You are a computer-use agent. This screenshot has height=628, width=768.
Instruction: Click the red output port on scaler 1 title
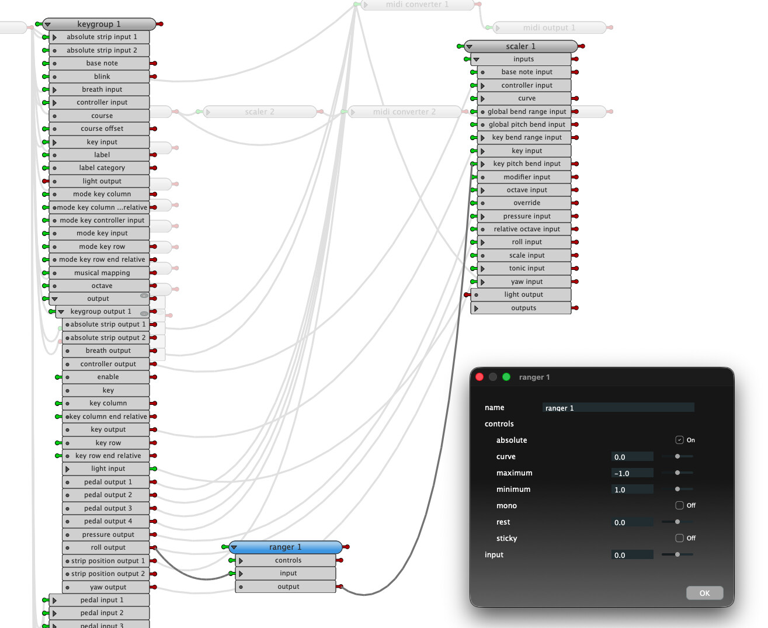[x=582, y=46]
